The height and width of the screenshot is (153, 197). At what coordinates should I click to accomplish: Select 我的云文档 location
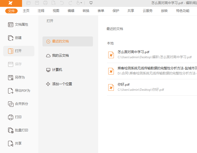[60, 56]
